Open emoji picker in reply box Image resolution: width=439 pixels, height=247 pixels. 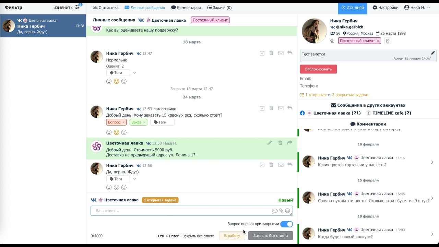tap(288, 211)
